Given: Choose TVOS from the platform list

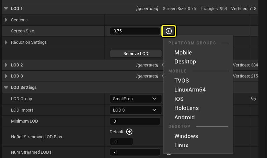Looking at the screenshot, I should [x=181, y=81].
